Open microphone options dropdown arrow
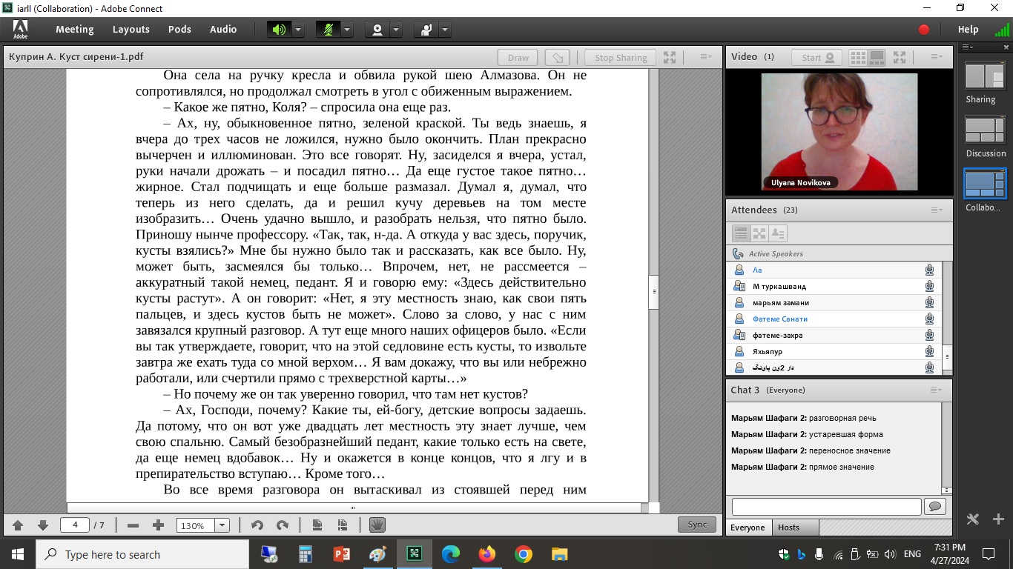Image resolution: width=1013 pixels, height=569 pixels. [x=347, y=30]
